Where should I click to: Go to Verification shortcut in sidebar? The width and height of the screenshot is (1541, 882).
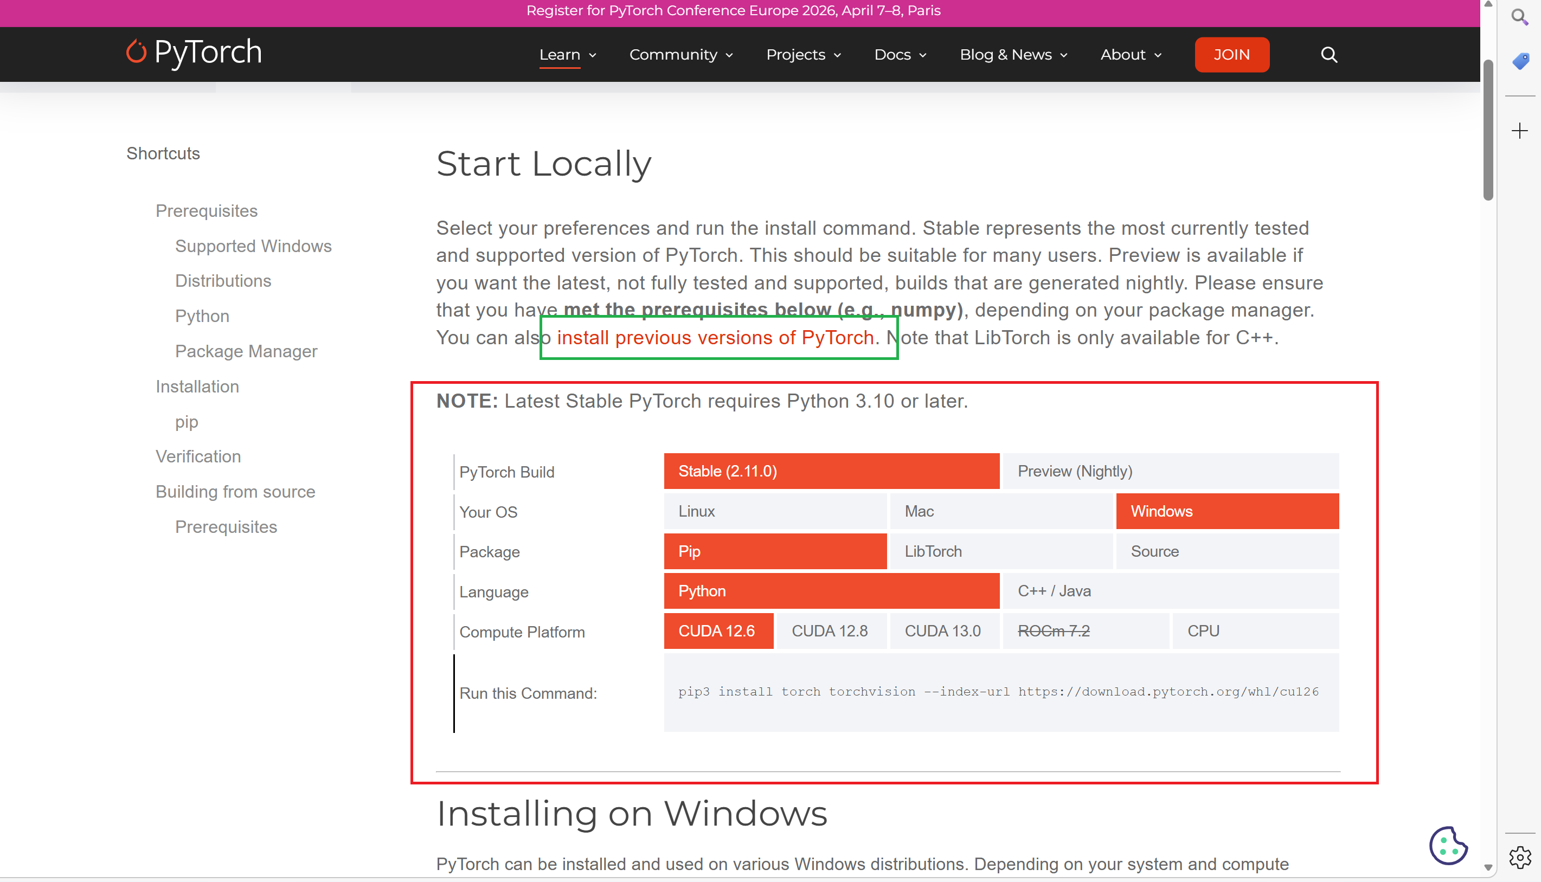point(198,456)
